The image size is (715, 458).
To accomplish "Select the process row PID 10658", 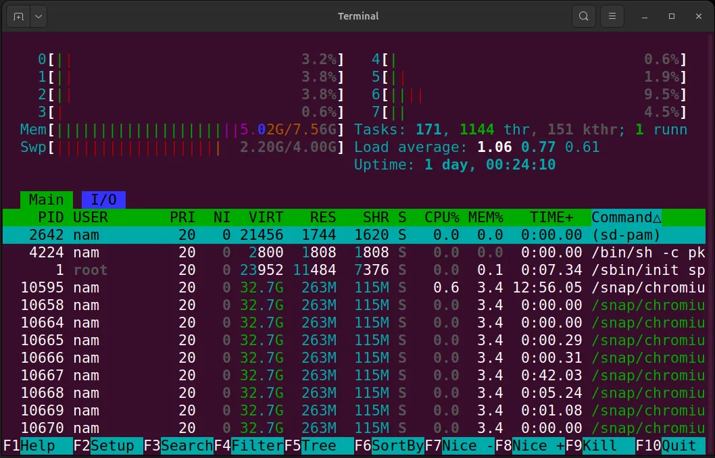I will pyautogui.click(x=354, y=305).
